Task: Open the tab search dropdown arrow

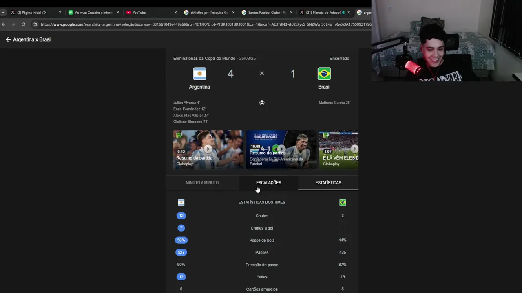Action: click(3, 13)
